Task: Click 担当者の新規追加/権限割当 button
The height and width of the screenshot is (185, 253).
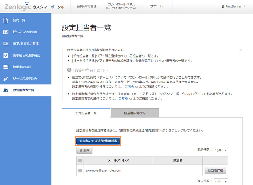Action: (x=98, y=141)
